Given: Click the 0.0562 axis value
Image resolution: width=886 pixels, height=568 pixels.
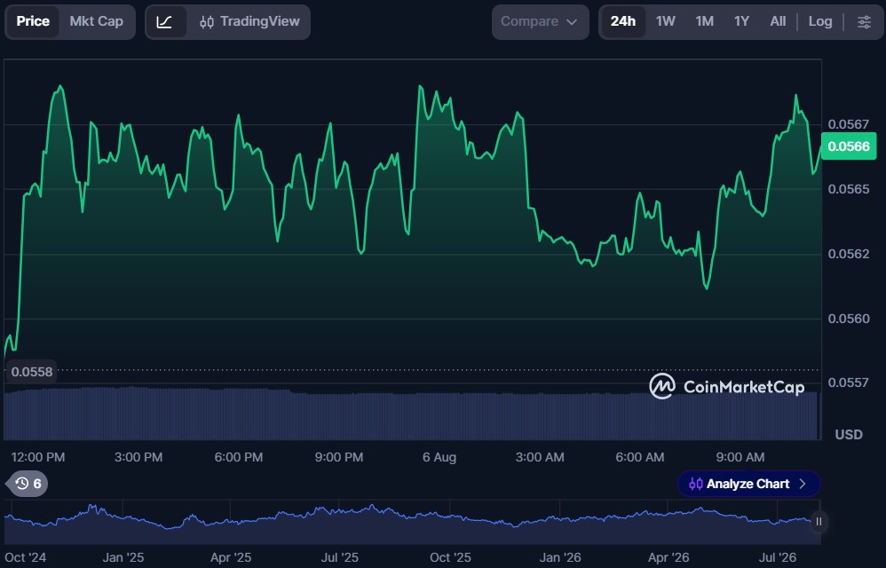Looking at the screenshot, I should point(849,254).
